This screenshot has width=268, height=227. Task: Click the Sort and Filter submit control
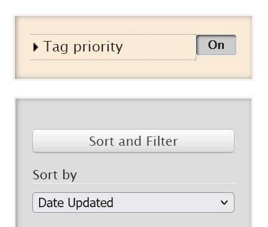133,141
